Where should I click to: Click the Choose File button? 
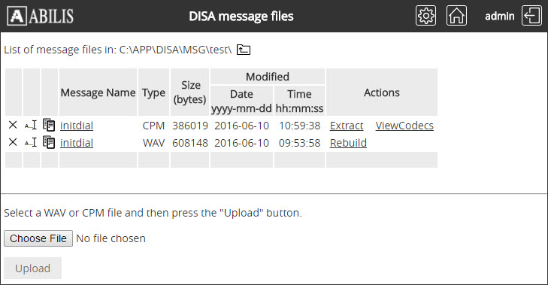pyautogui.click(x=38, y=238)
